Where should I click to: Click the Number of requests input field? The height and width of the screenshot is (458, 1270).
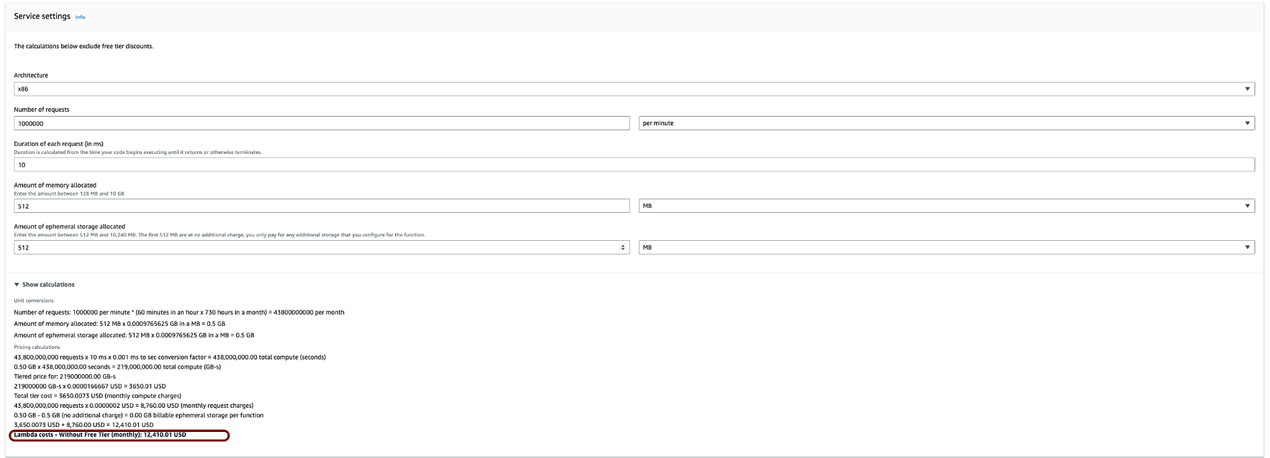(x=322, y=123)
